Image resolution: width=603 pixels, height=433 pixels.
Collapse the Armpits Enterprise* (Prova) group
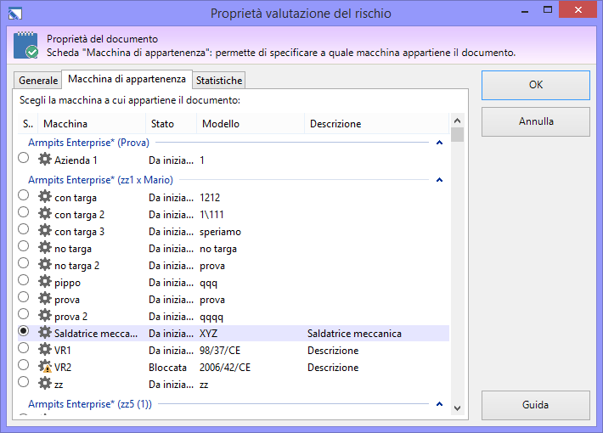pos(439,143)
